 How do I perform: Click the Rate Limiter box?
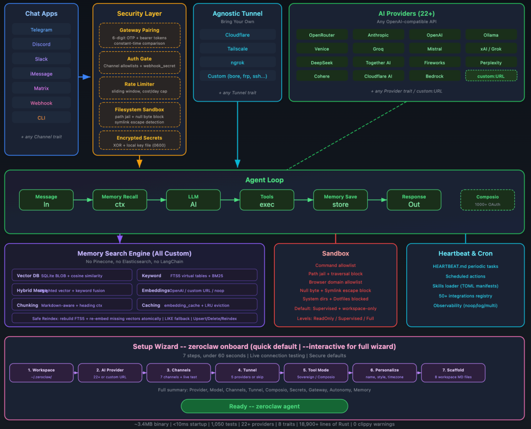point(140,87)
